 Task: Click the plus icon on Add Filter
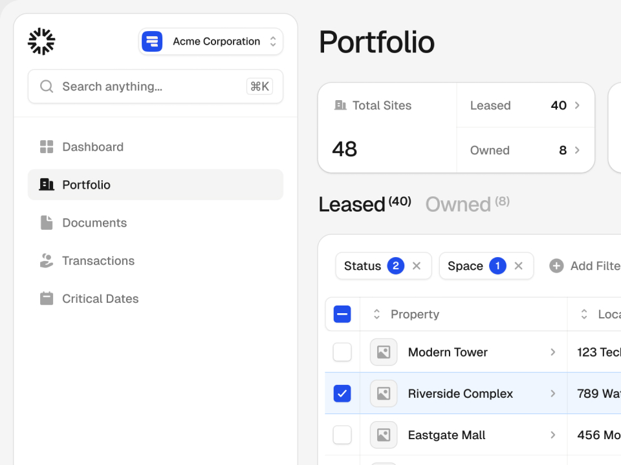pos(556,265)
